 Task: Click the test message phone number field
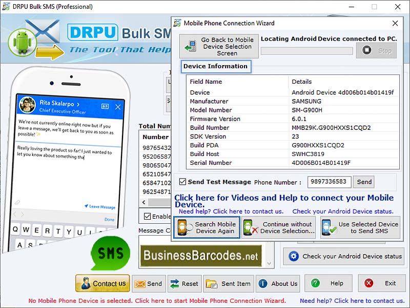tap(329, 182)
